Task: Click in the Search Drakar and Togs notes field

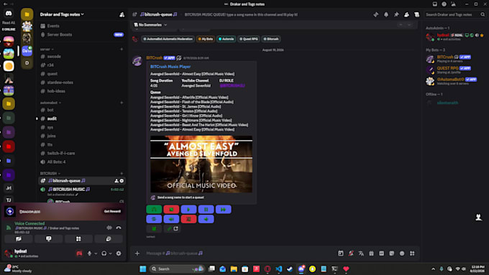Action: click(455, 14)
